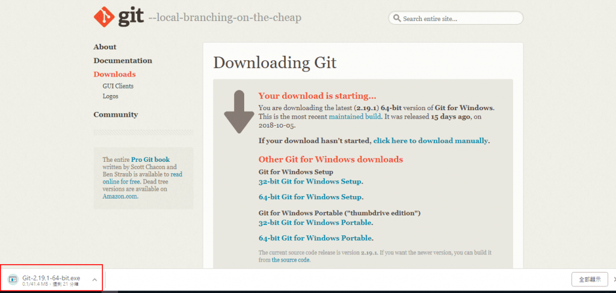Click the 2018-10-05 release date text
This screenshot has width=616, height=293.
[277, 126]
